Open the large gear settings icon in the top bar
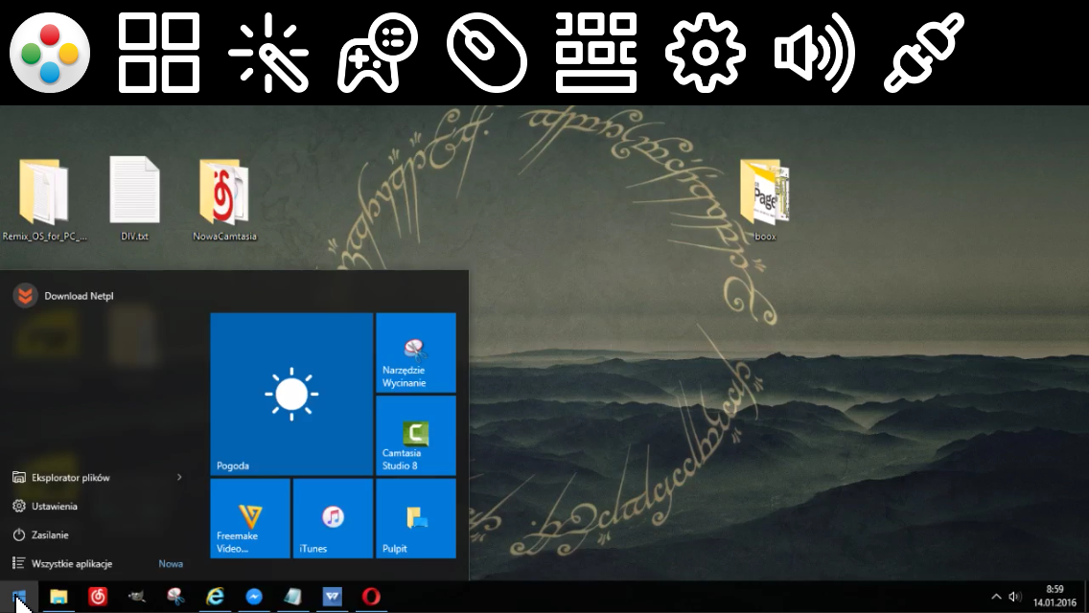1089x613 pixels. click(705, 53)
